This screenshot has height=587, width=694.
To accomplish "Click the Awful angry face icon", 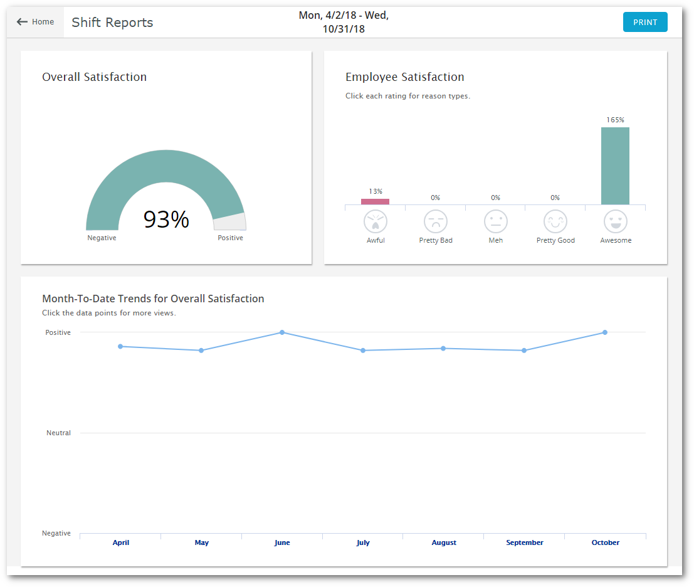I will coord(376,221).
